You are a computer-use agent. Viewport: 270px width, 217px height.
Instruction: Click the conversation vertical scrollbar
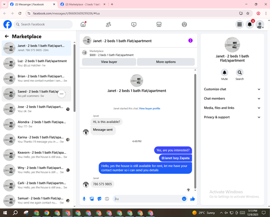195,131
